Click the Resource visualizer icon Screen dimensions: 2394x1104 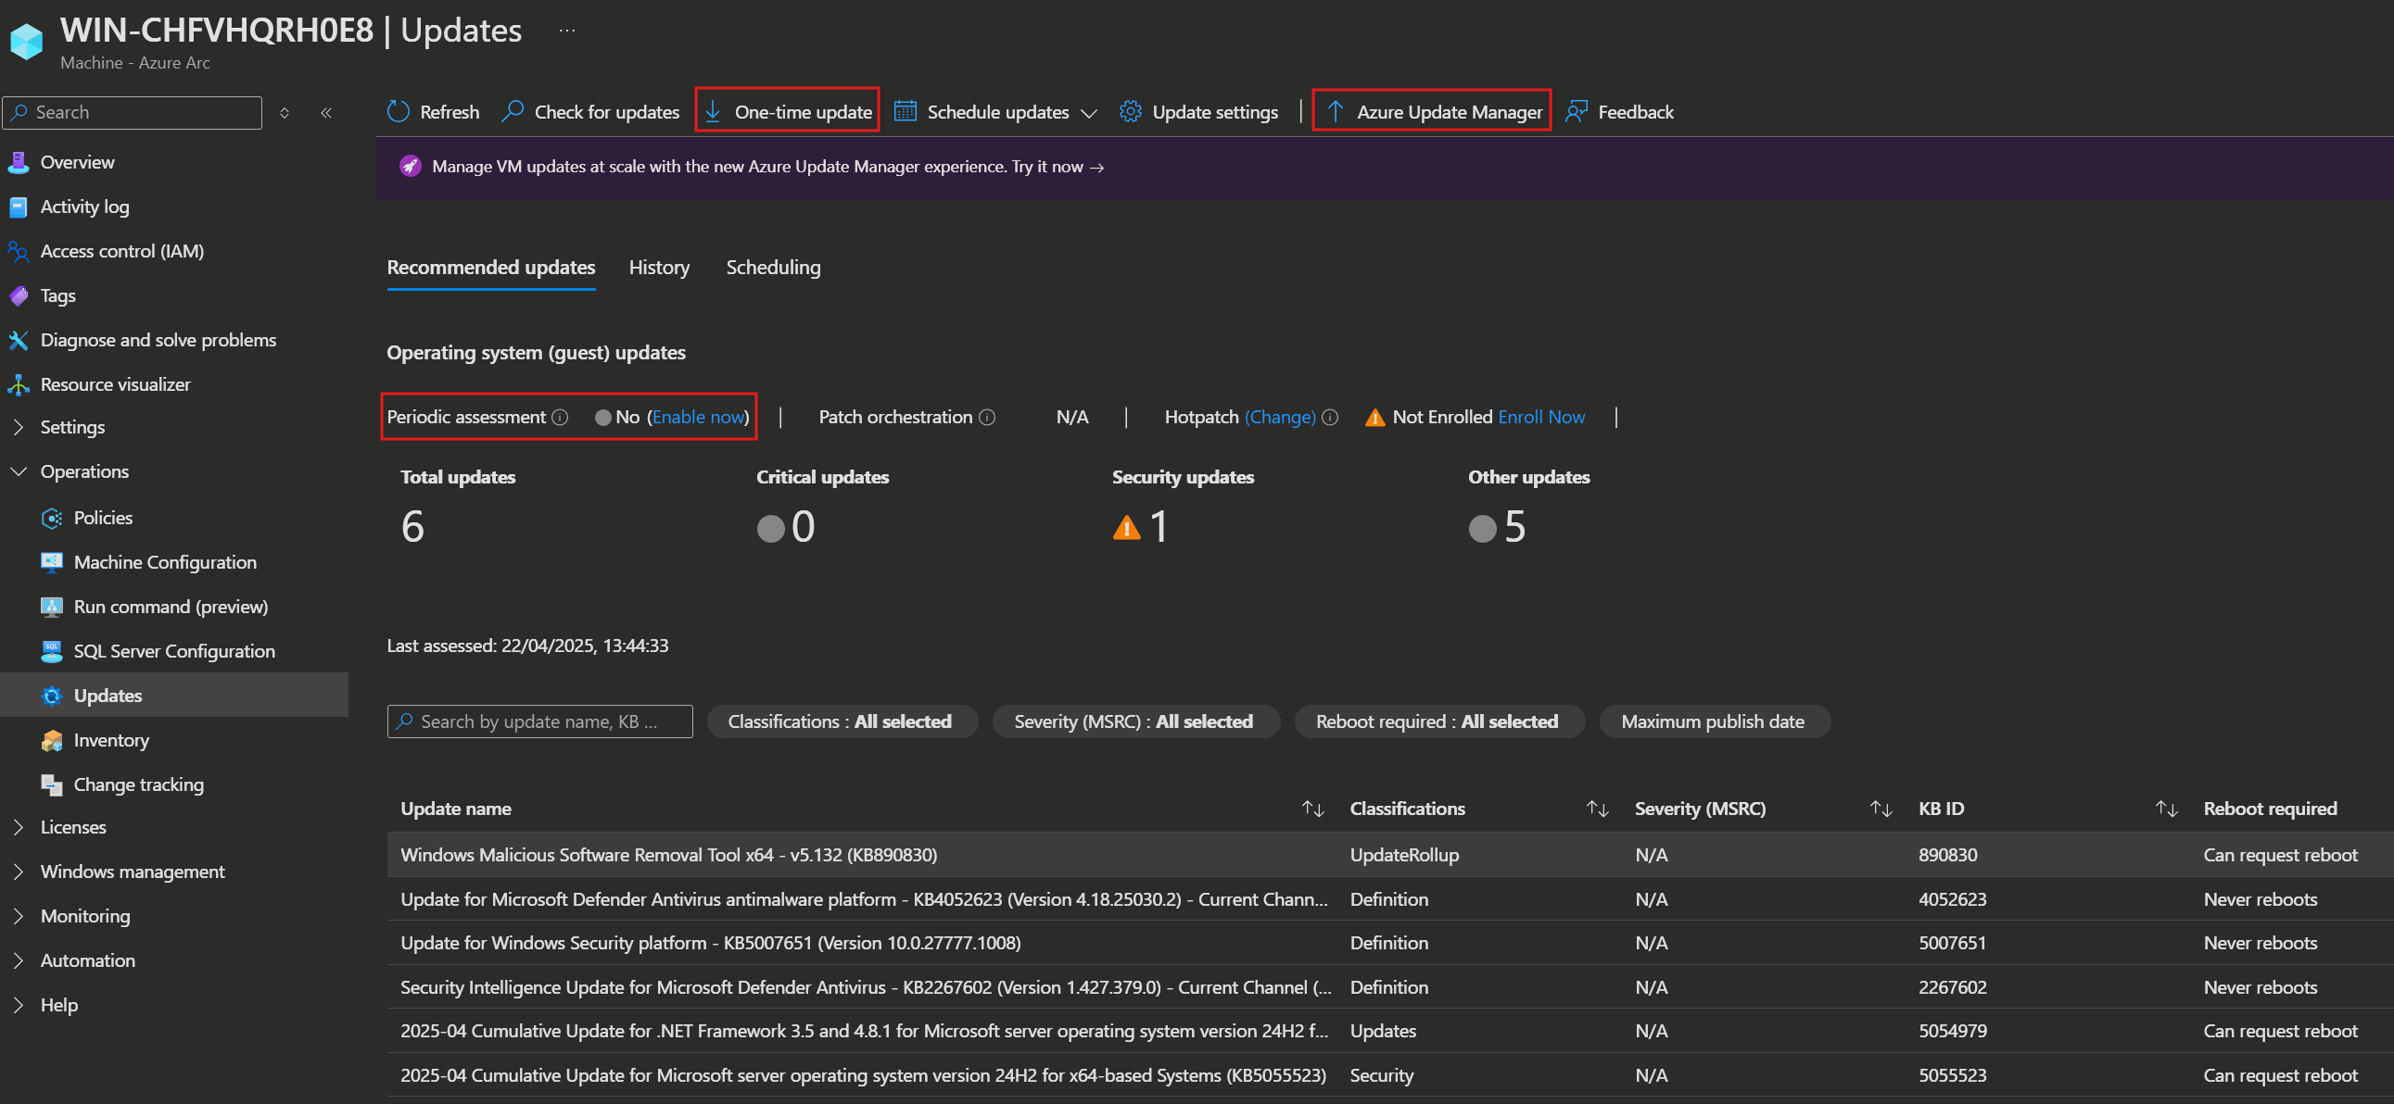(19, 385)
